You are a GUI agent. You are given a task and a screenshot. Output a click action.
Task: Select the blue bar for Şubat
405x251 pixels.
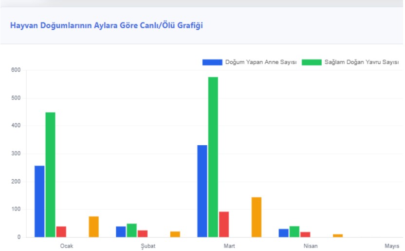tap(121, 232)
